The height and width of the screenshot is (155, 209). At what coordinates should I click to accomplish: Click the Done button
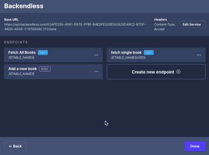(x=195, y=146)
